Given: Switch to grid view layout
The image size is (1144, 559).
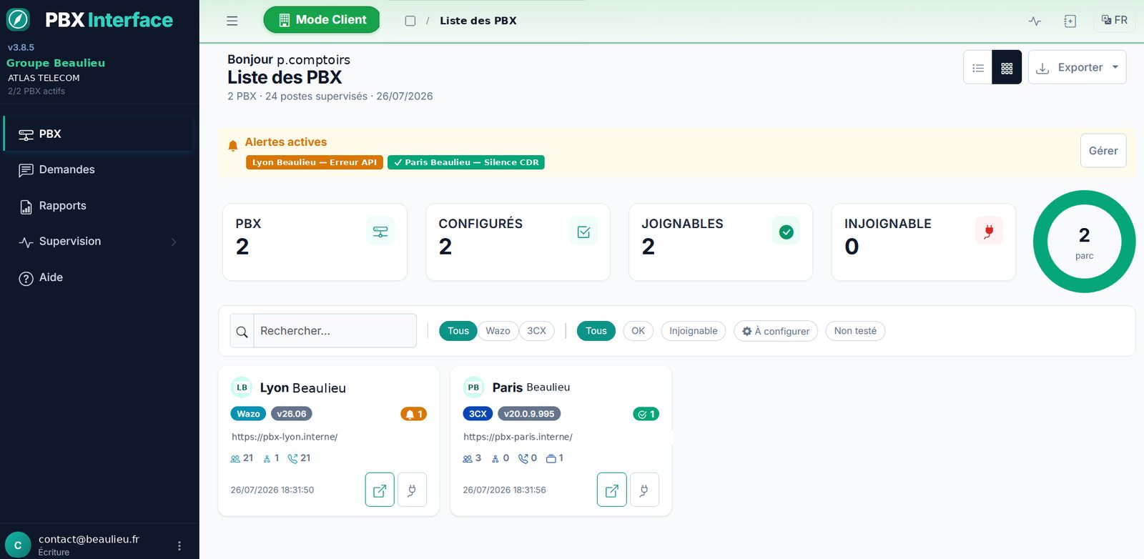Looking at the screenshot, I should pos(1007,68).
